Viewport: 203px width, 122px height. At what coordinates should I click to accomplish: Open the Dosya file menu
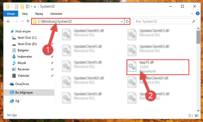tap(11, 14)
